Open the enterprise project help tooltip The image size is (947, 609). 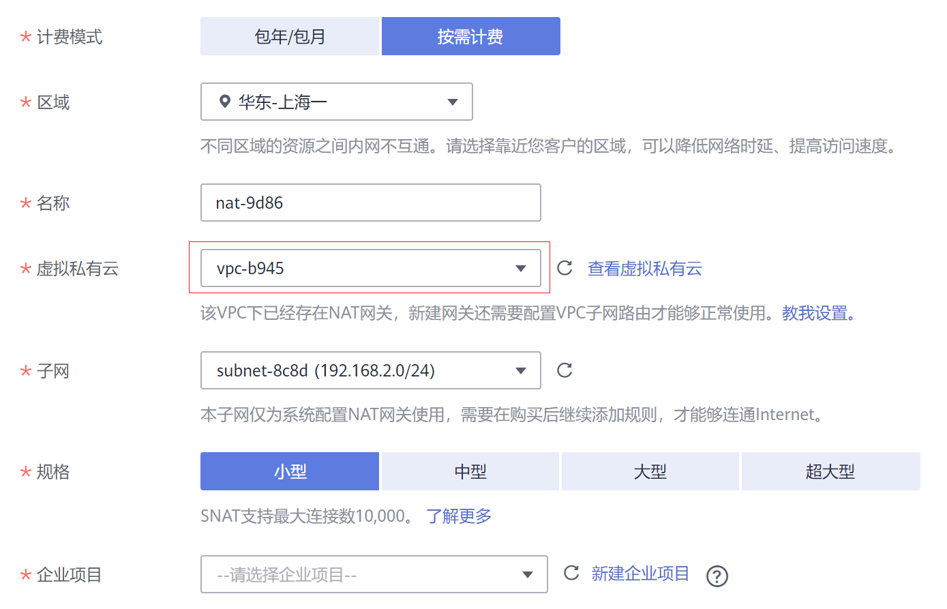pyautogui.click(x=717, y=576)
